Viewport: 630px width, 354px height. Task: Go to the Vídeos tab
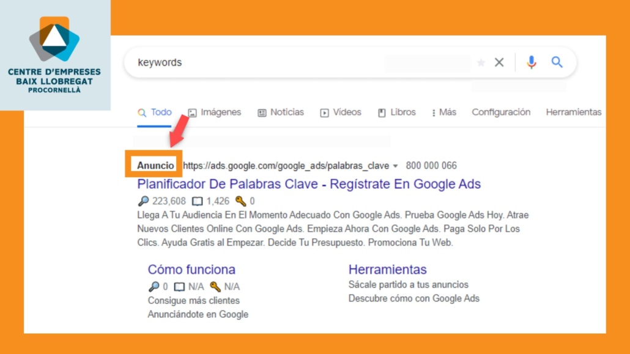click(x=340, y=112)
